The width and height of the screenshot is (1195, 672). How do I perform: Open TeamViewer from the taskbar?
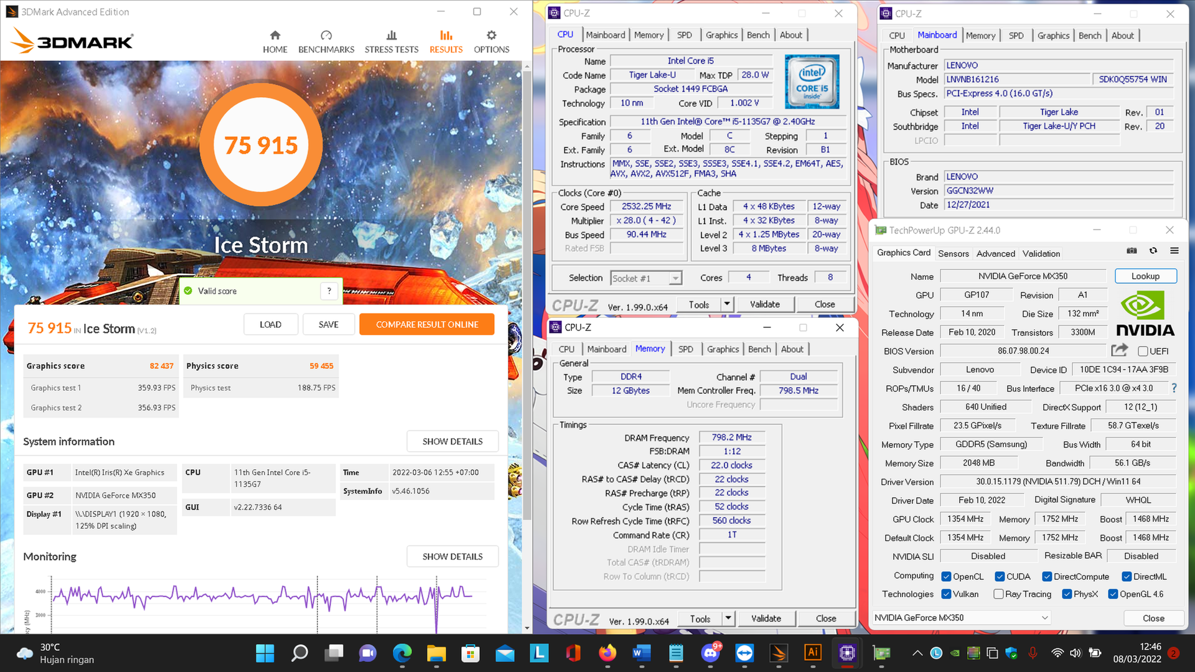coord(744,653)
